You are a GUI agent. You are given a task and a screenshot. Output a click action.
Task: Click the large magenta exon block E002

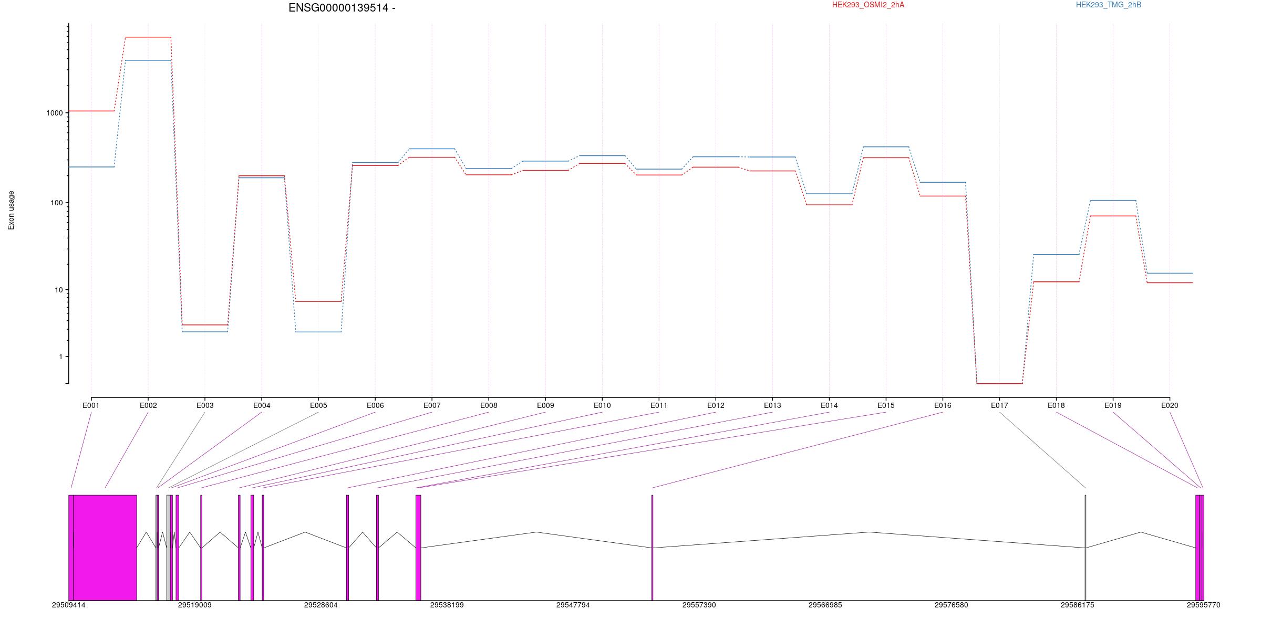point(105,548)
